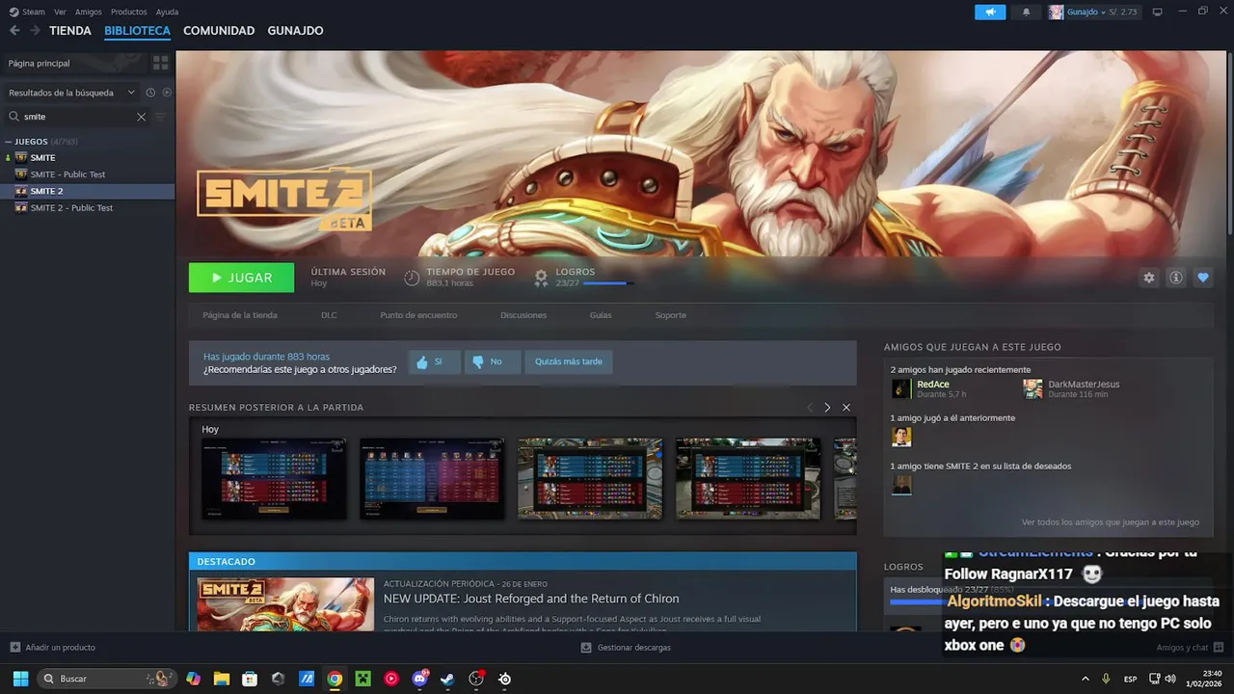Screen dimensions: 1234x694
Task: Click the SMITE 2 achievements trophy icon
Action: click(x=541, y=278)
